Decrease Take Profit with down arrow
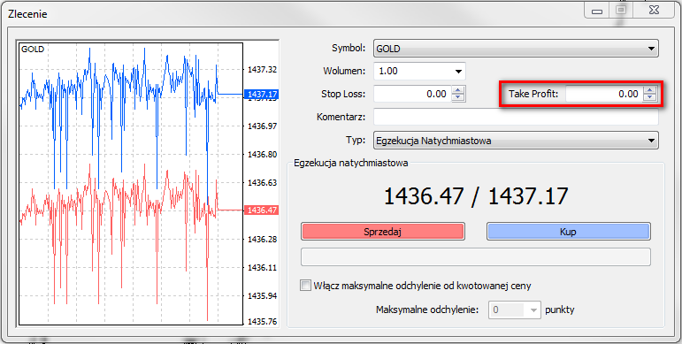 pos(650,98)
